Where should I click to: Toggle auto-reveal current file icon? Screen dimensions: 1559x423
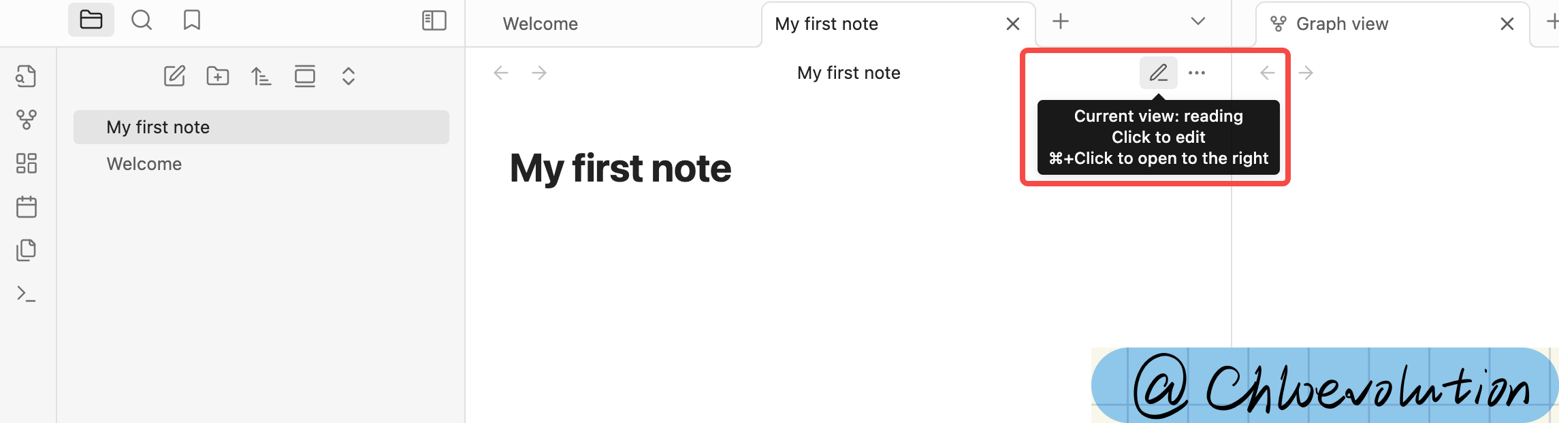pyautogui.click(x=305, y=75)
